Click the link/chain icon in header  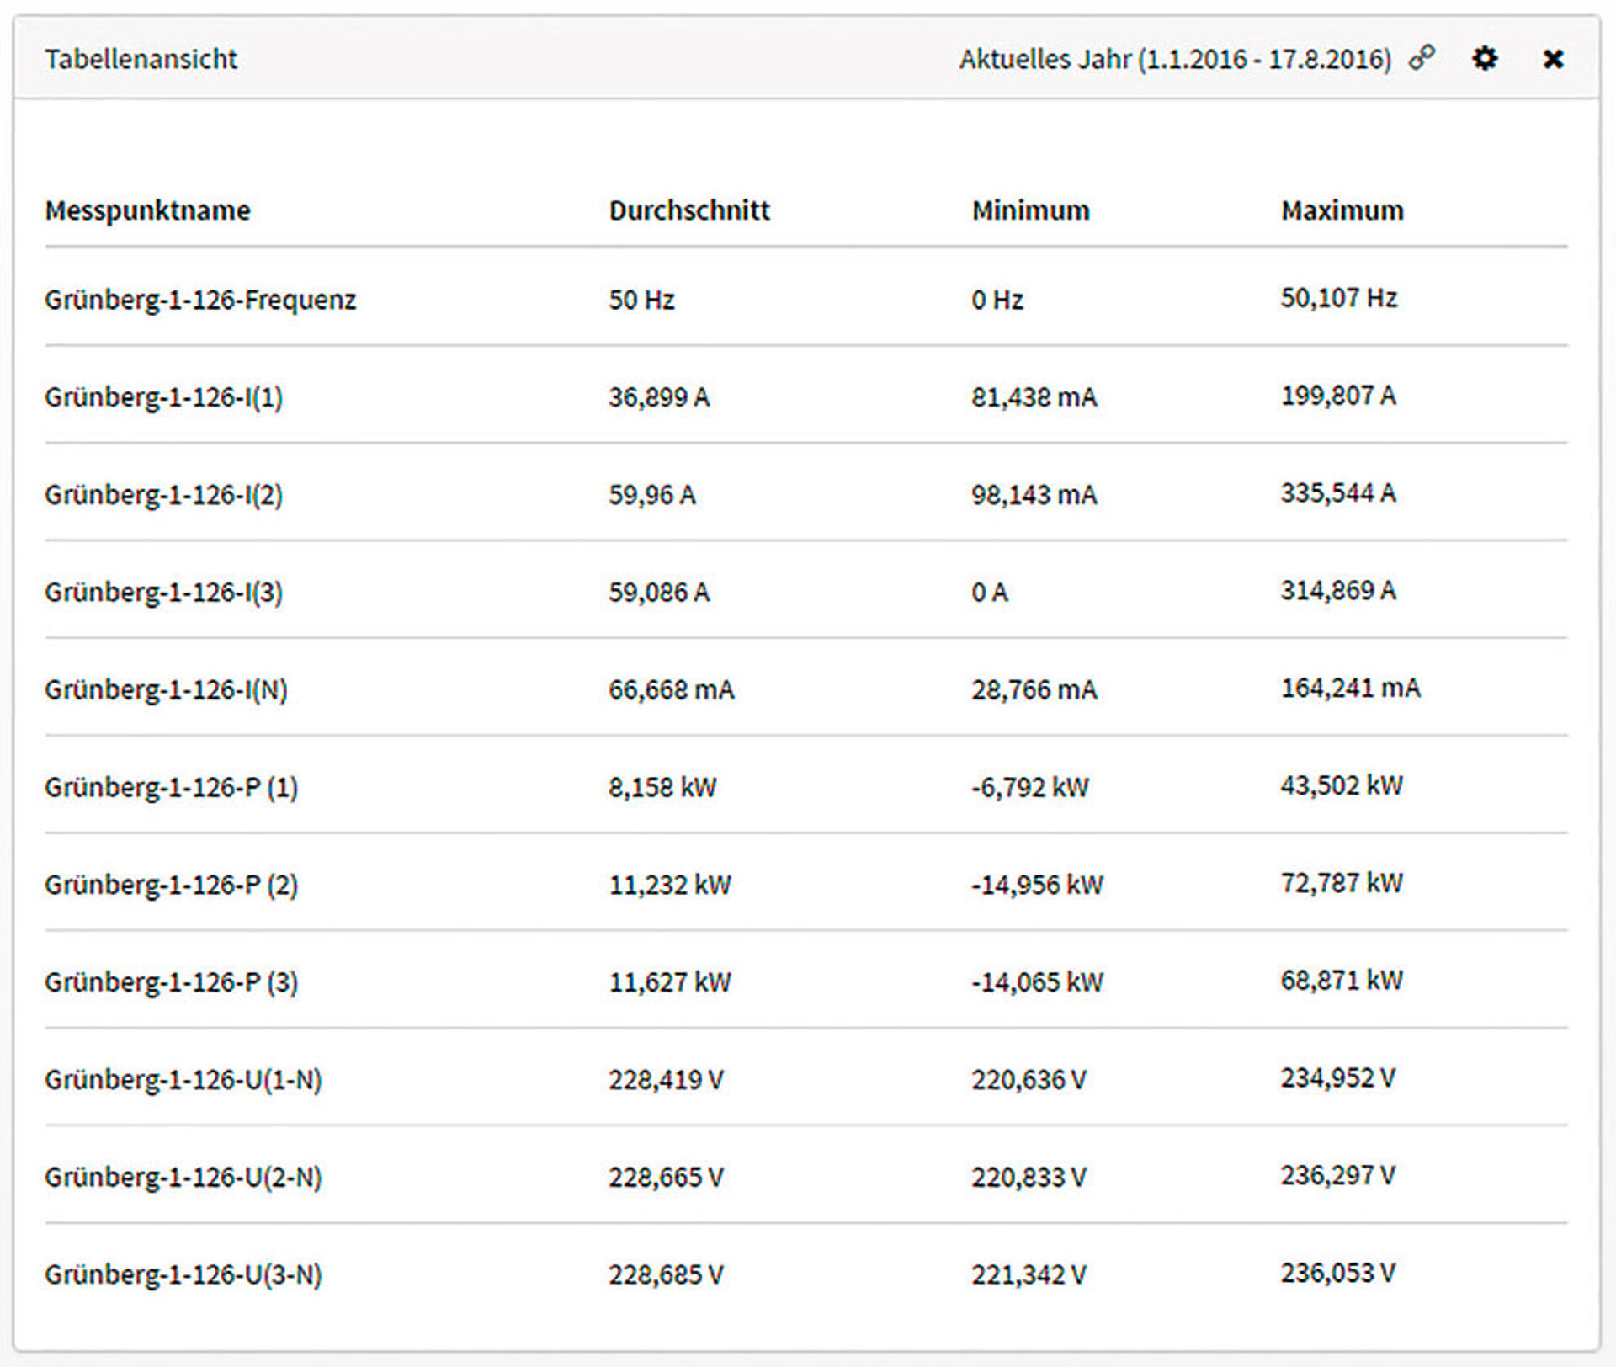pos(1422,58)
